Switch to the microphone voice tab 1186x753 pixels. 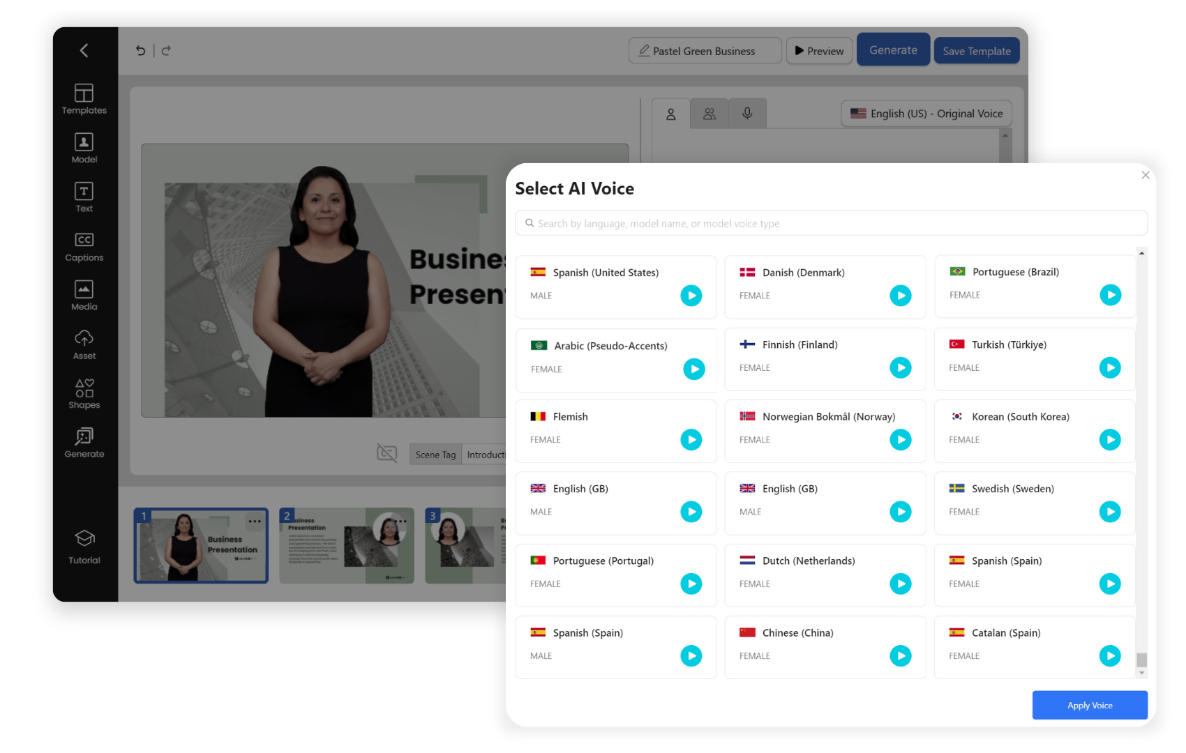(747, 114)
